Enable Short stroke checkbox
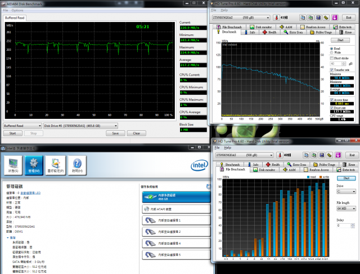The width and height of the screenshot is (360, 274). 331,58
